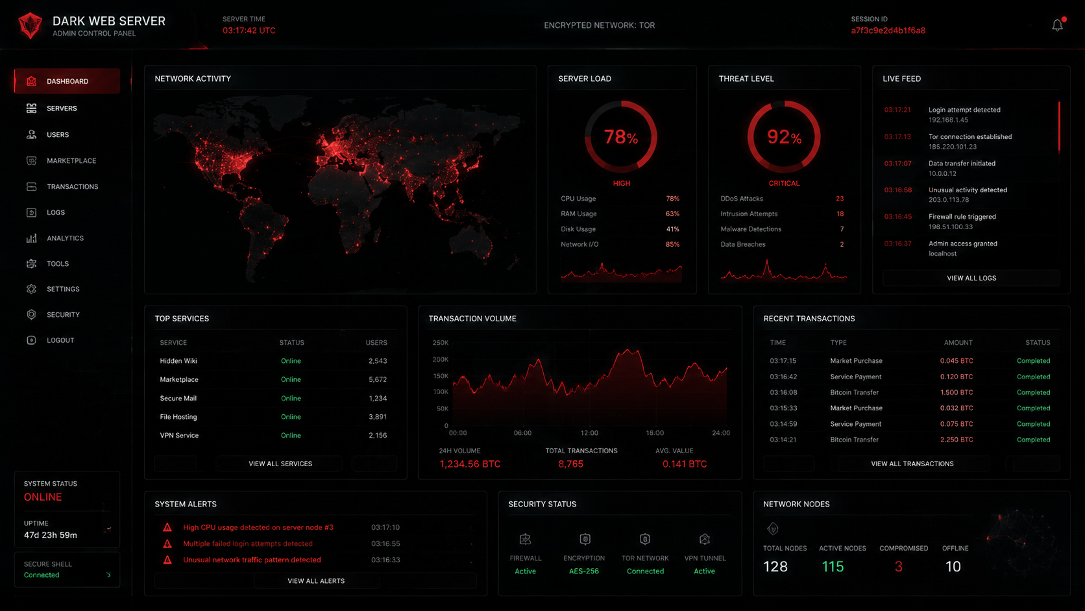Click the Logout icon
This screenshot has width=1085, height=611.
point(31,340)
